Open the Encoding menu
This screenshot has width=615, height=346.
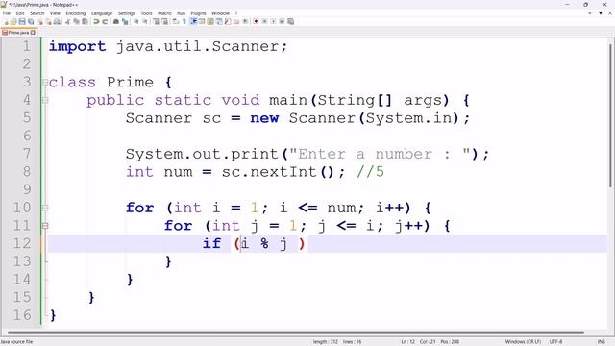point(76,13)
